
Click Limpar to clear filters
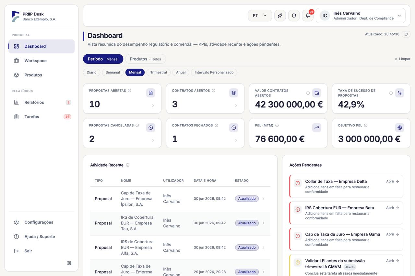click(x=402, y=59)
